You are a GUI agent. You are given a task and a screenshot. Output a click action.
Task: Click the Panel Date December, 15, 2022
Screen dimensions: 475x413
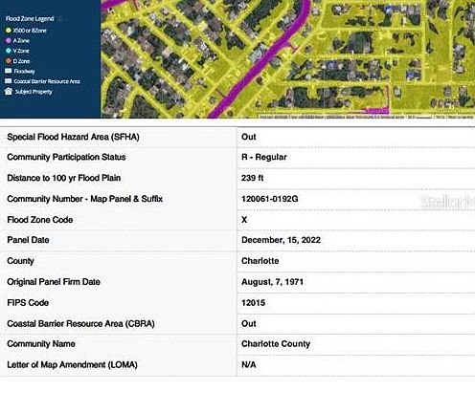pyautogui.click(x=281, y=240)
